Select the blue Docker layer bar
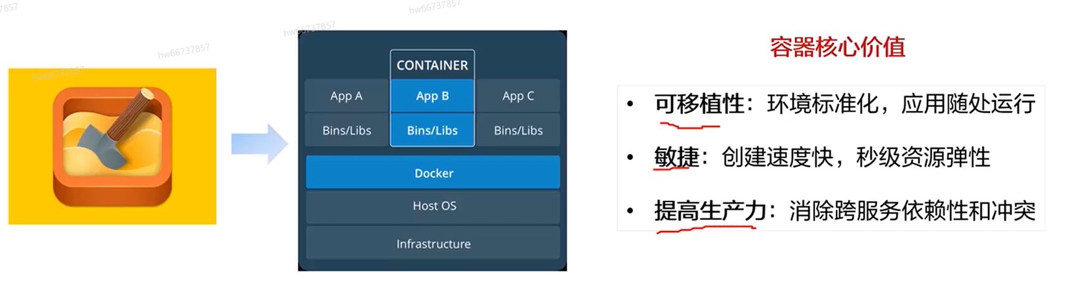 [433, 173]
